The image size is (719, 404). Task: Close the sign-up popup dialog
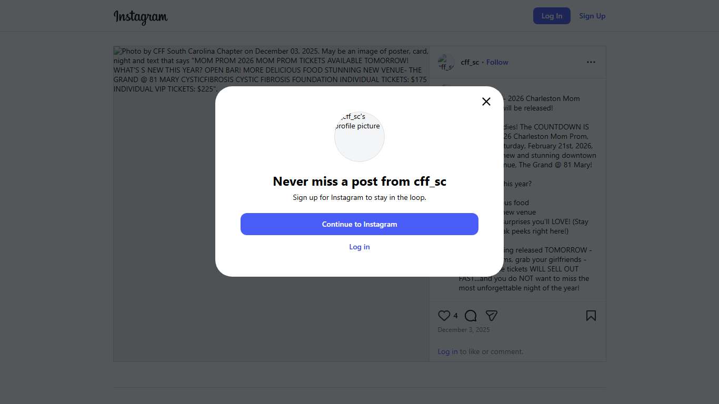pos(486,102)
